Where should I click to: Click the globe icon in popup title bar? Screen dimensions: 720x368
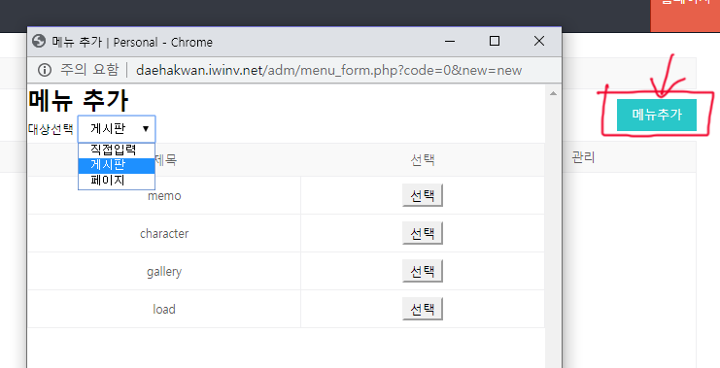(x=39, y=42)
